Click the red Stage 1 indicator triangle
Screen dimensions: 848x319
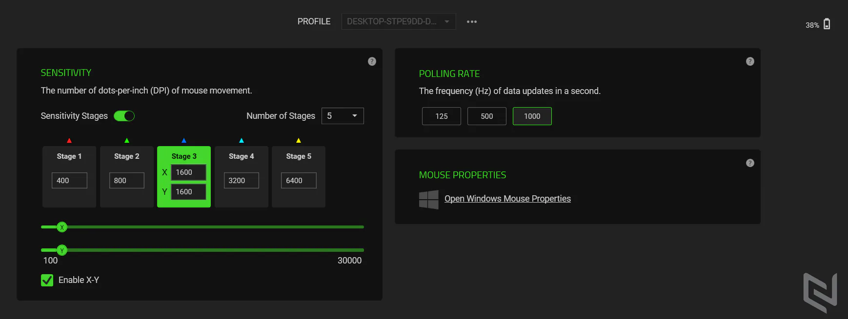(69, 140)
